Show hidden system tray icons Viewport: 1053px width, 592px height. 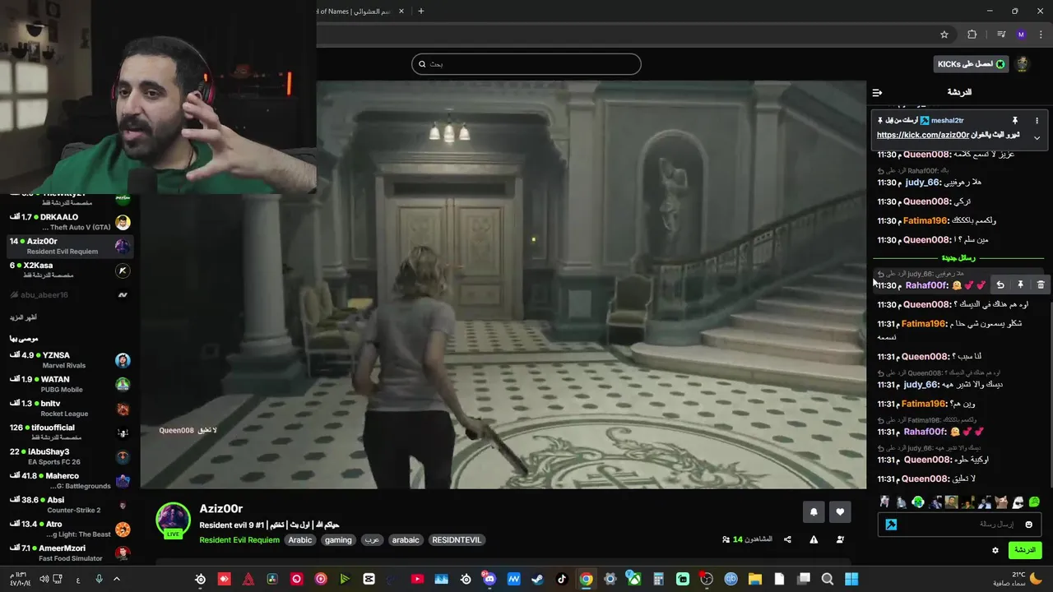coord(116,579)
